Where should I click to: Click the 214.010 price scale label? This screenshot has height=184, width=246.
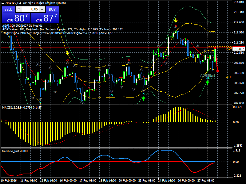[239, 2]
